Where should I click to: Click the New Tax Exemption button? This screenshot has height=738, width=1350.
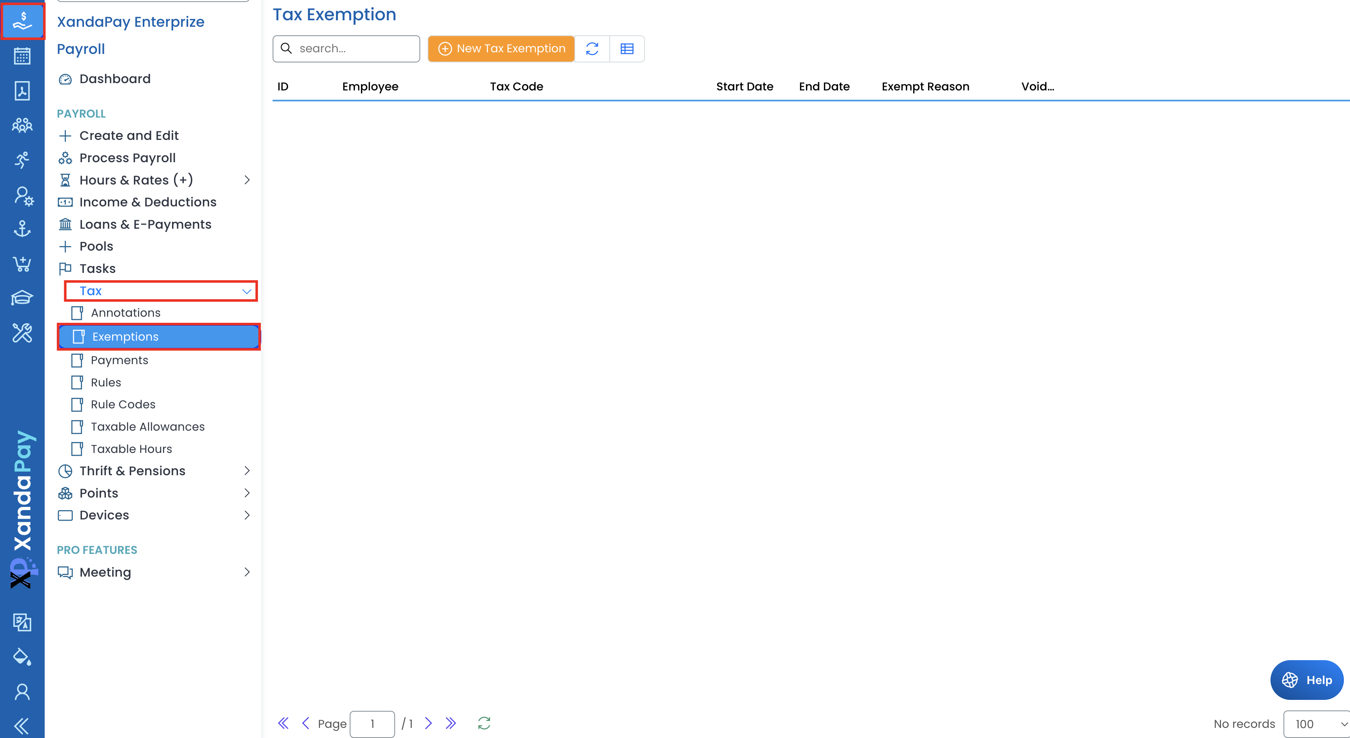[501, 49]
